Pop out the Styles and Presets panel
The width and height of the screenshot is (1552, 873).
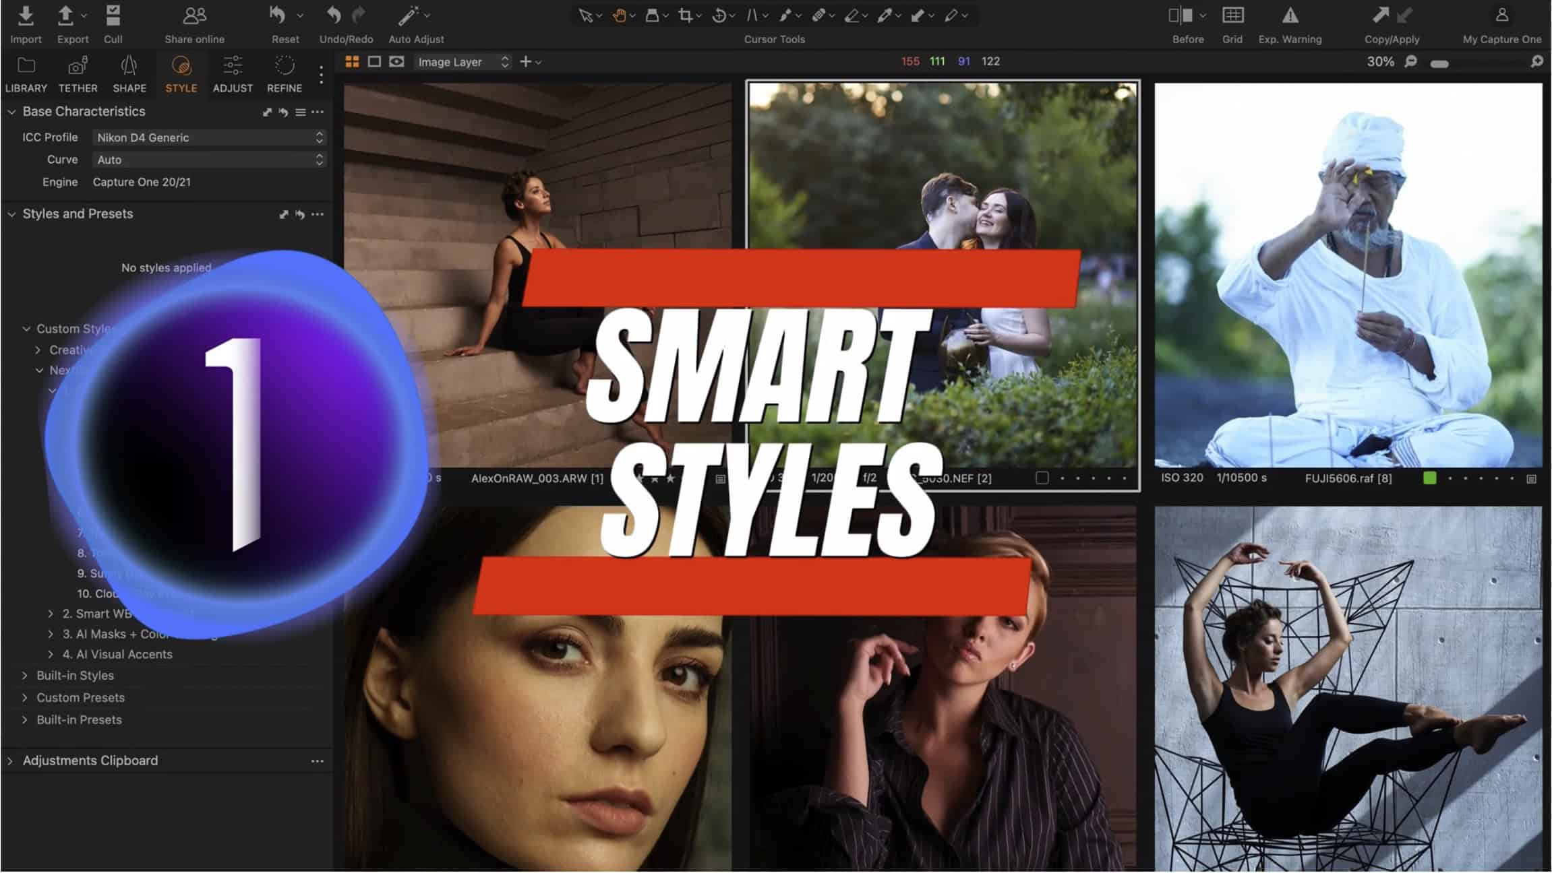click(284, 214)
